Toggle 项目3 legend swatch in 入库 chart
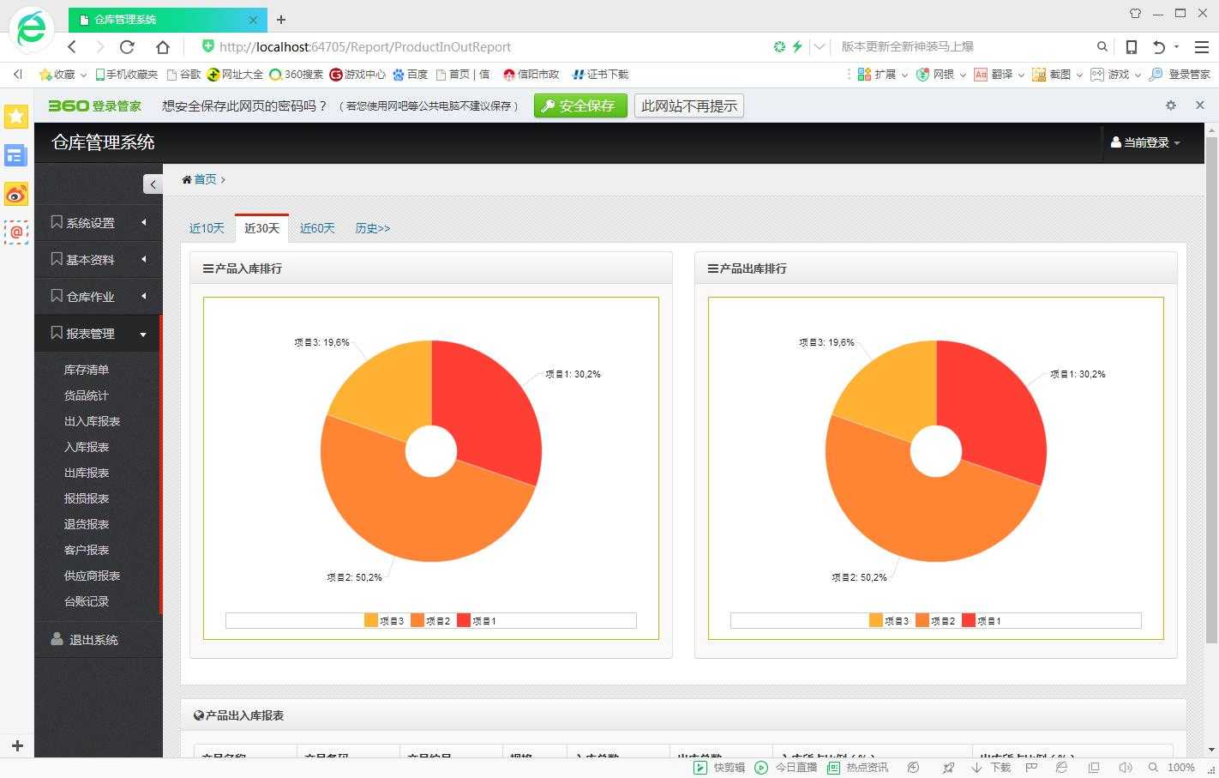The height and width of the screenshot is (778, 1219). point(371,620)
